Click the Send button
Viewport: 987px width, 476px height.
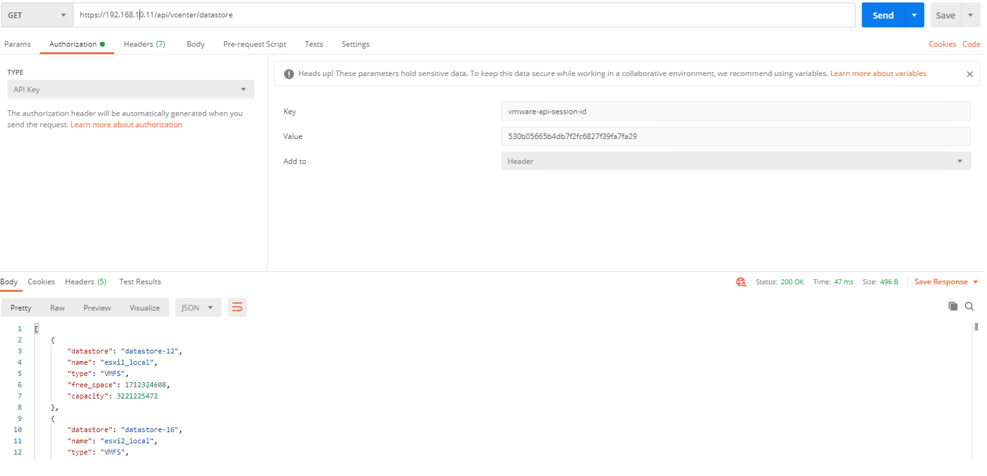pos(883,14)
